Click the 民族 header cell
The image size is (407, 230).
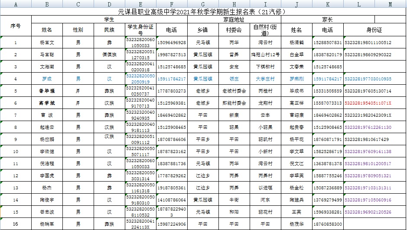[x=109, y=30]
